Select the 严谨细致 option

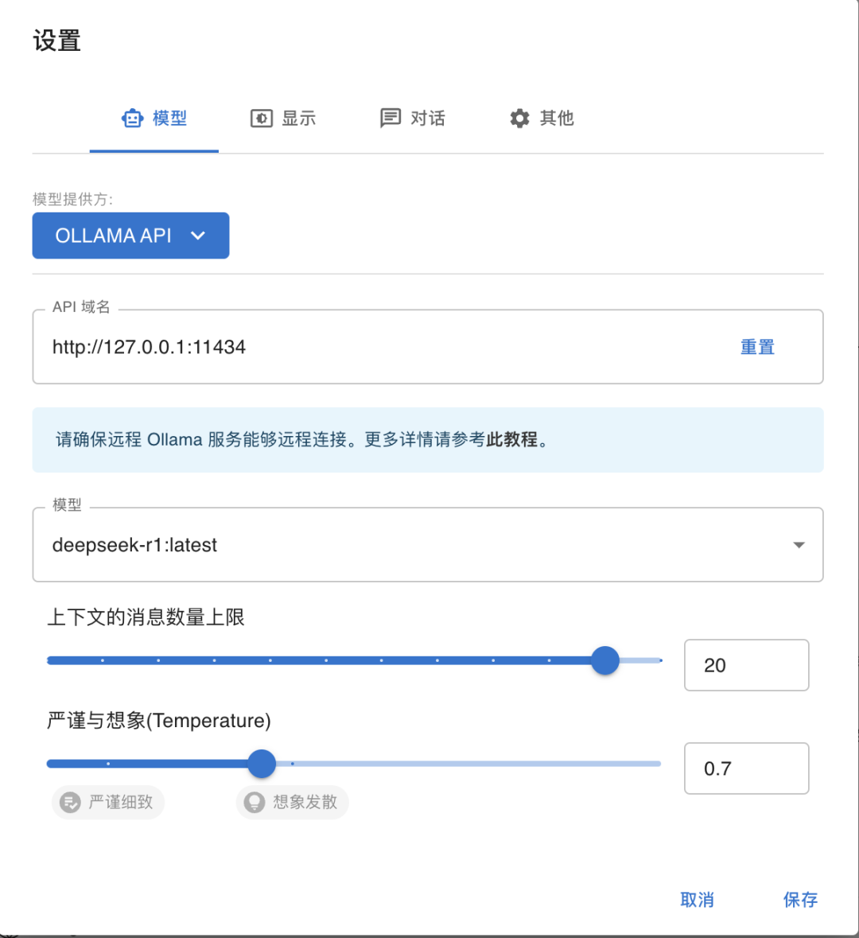[107, 802]
